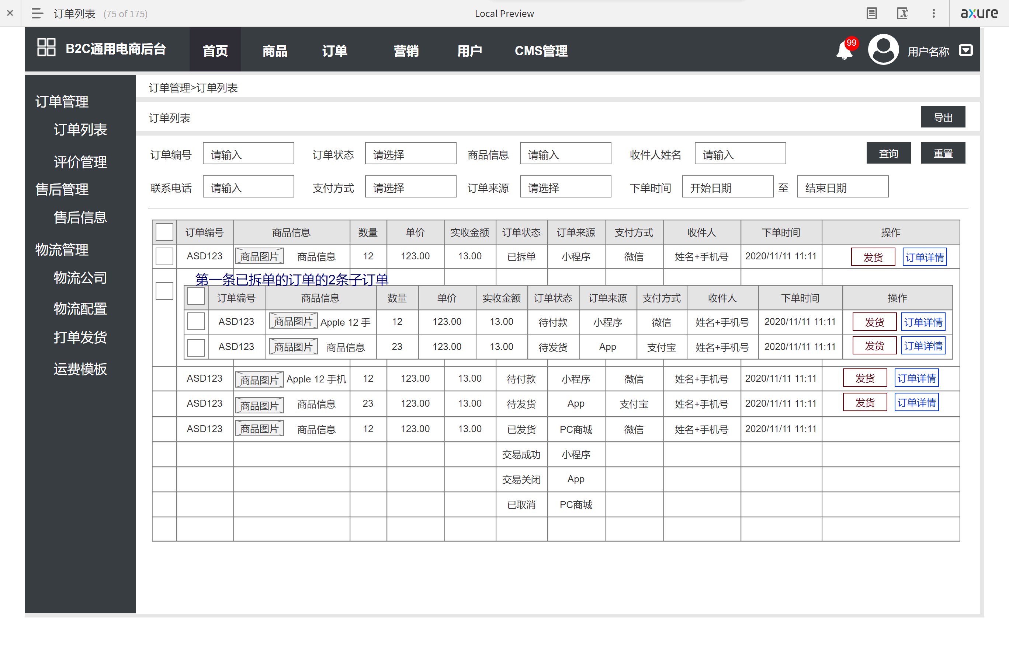Image resolution: width=1009 pixels, height=672 pixels.
Task: Open the more options vertical dots
Action: click(x=933, y=13)
